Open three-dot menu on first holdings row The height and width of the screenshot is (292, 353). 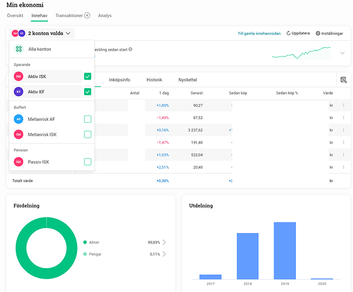pos(343,105)
